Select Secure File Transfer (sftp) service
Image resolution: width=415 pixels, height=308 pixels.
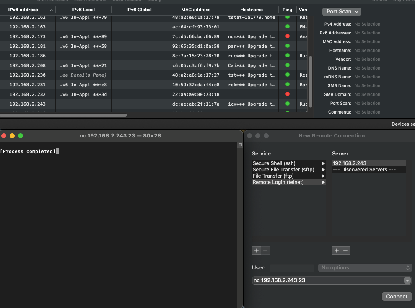coord(283,170)
